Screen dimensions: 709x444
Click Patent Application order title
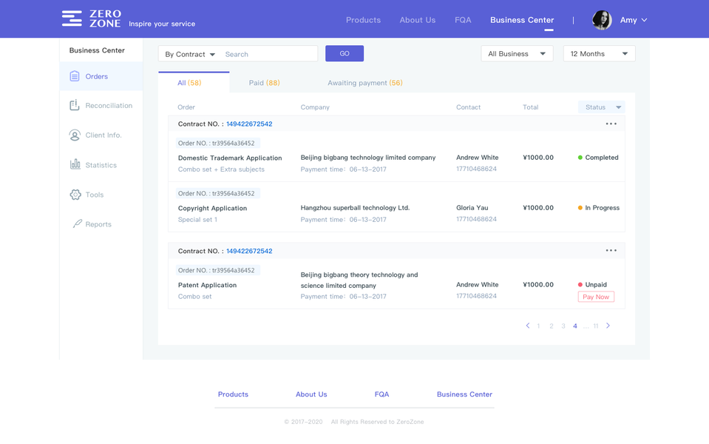[x=207, y=285]
